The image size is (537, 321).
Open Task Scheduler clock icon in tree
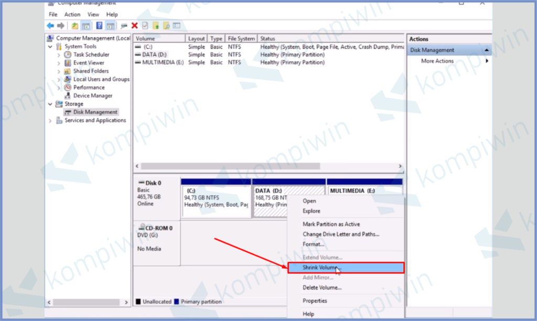point(68,55)
